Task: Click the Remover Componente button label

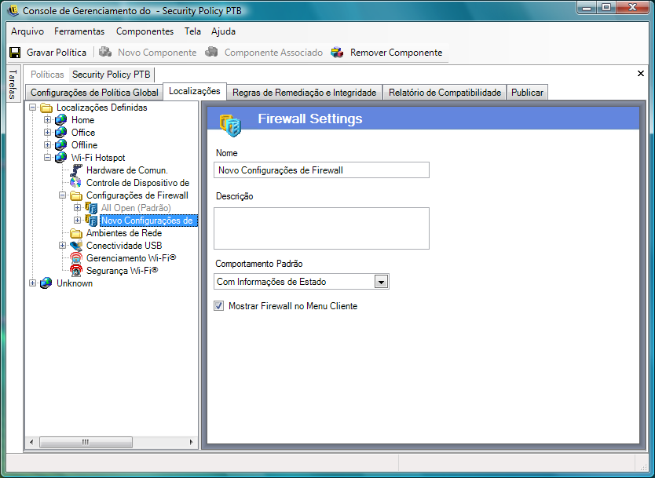Action: (x=396, y=53)
